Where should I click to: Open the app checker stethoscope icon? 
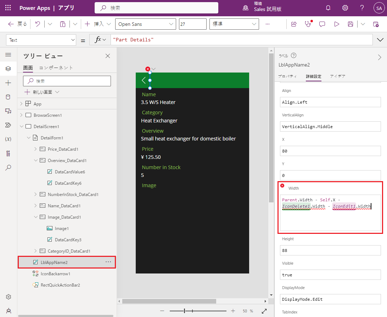(308, 24)
